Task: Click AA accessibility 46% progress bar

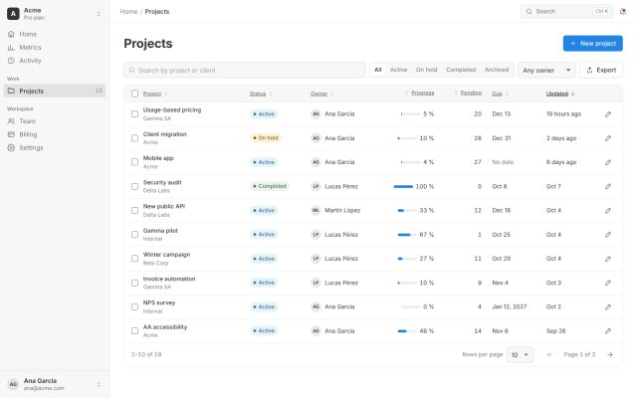Action: pyautogui.click(x=407, y=331)
